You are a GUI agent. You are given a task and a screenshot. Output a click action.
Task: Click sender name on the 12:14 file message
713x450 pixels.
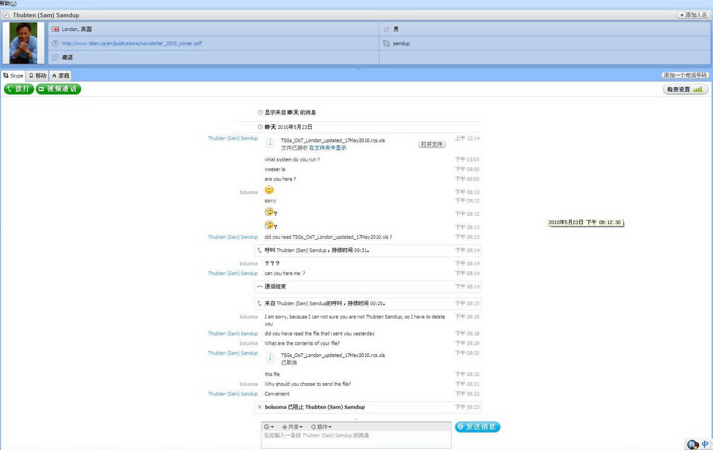click(233, 138)
